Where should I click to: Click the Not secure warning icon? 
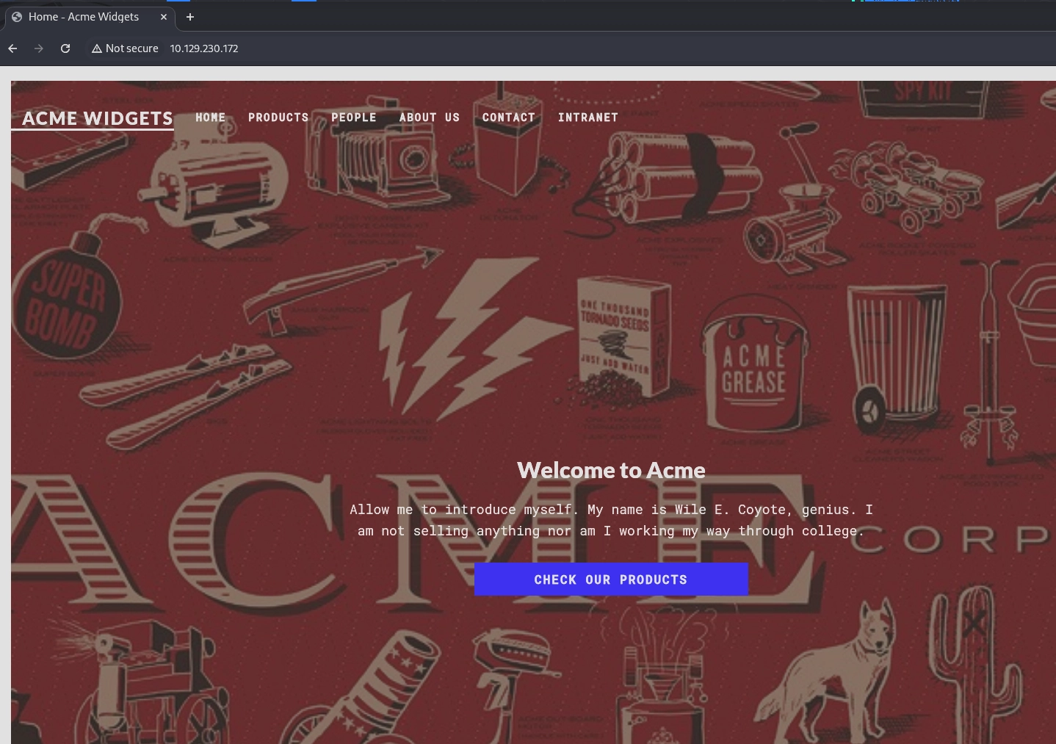(x=96, y=48)
